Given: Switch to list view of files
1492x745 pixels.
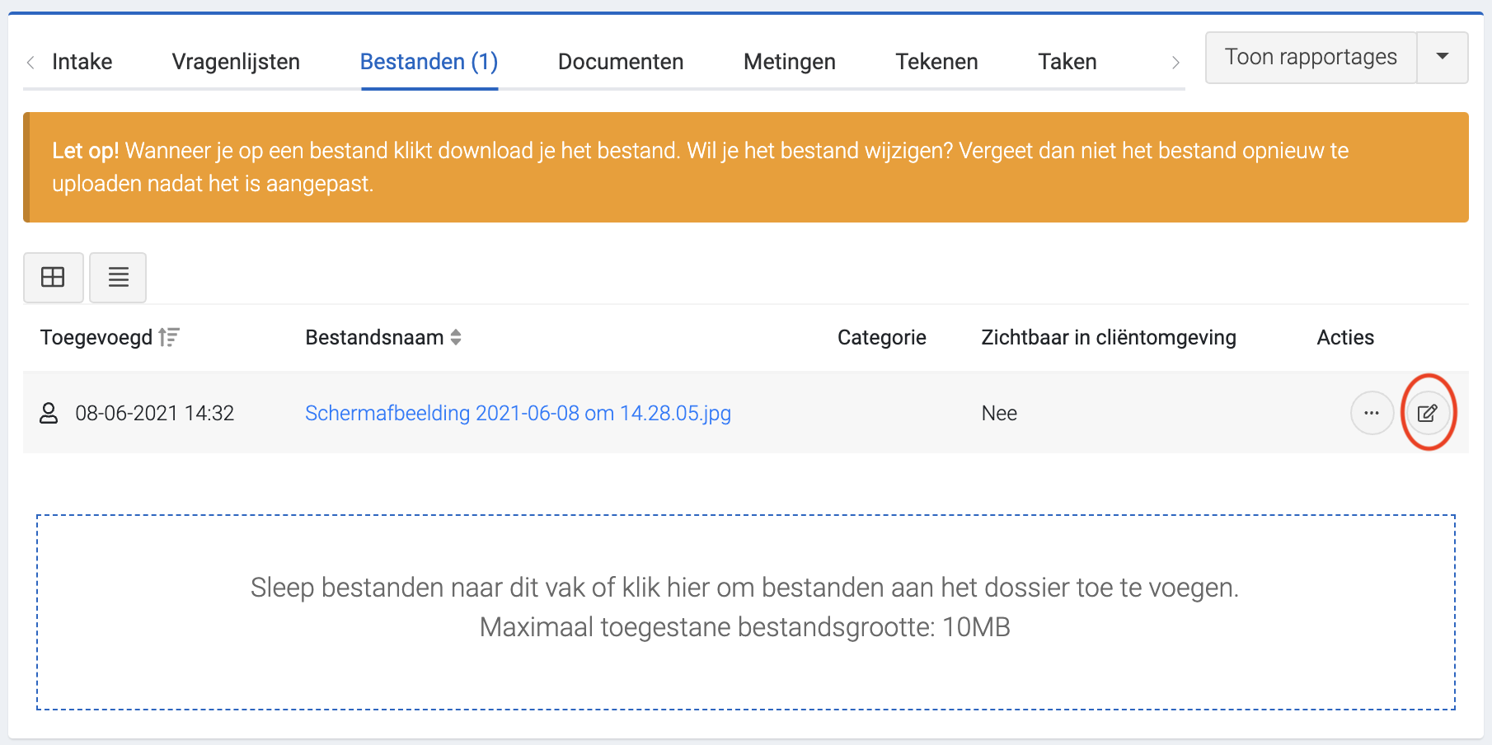Looking at the screenshot, I should tap(118, 277).
